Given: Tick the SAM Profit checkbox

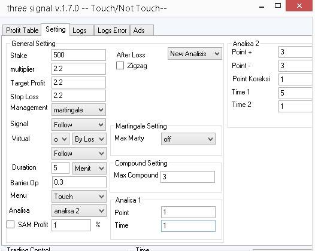Looking at the screenshot, I should (x=10, y=224).
